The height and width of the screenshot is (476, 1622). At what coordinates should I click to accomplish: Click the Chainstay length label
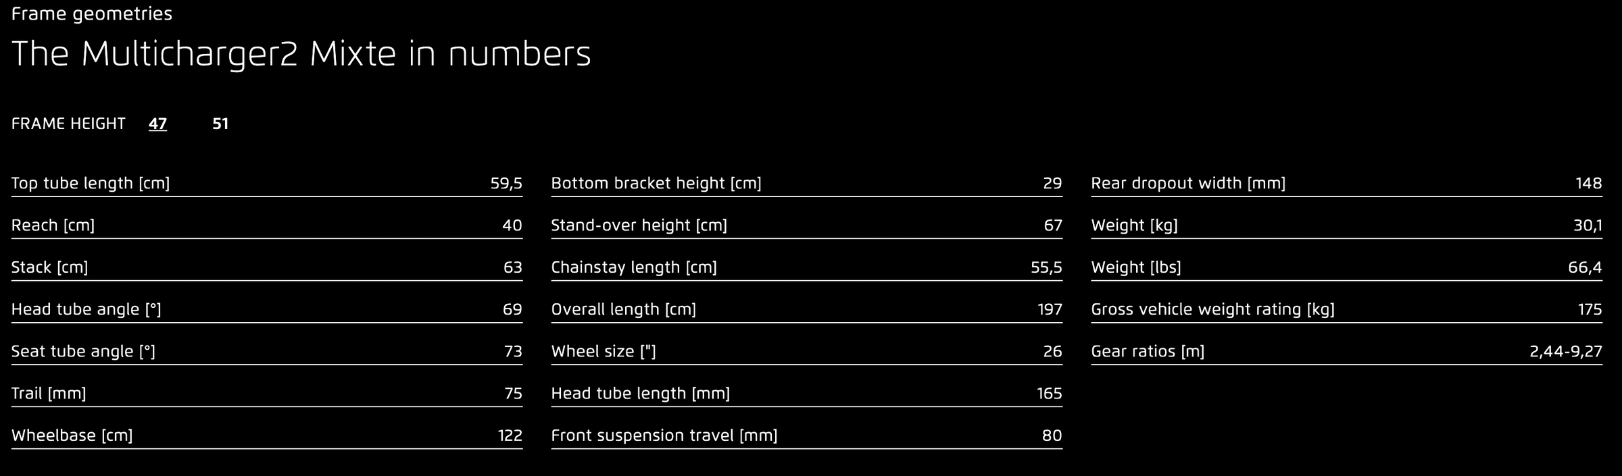[x=634, y=267]
